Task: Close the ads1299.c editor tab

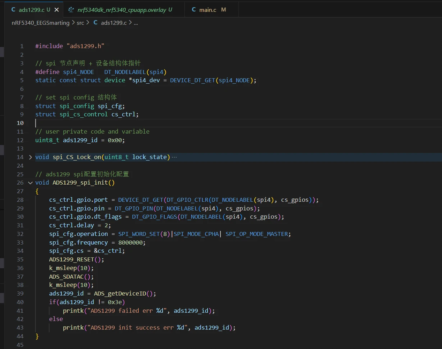Action: 56,10
